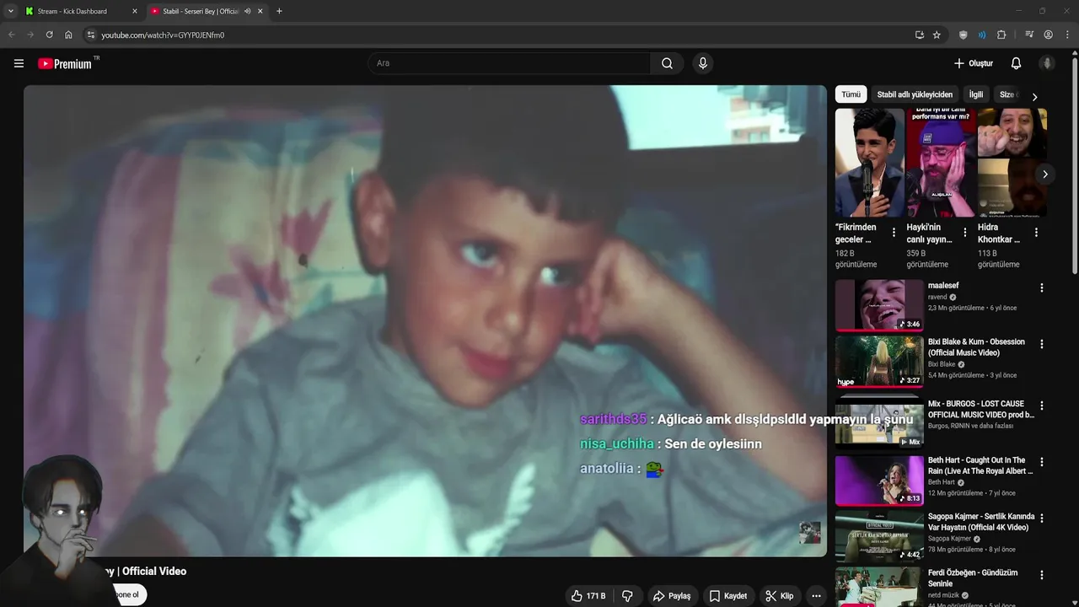Click the Paylaş share button

click(672, 596)
